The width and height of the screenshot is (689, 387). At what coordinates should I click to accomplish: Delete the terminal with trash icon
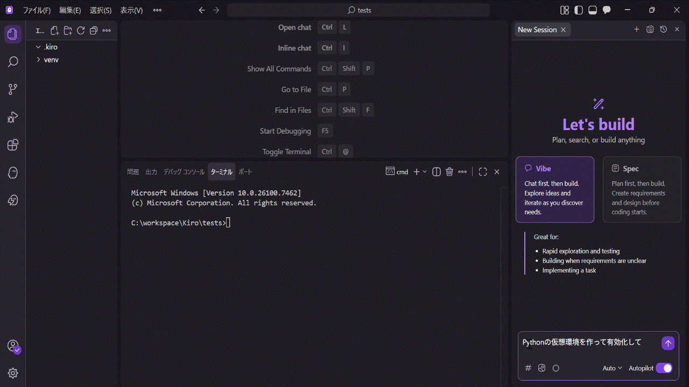click(x=449, y=172)
